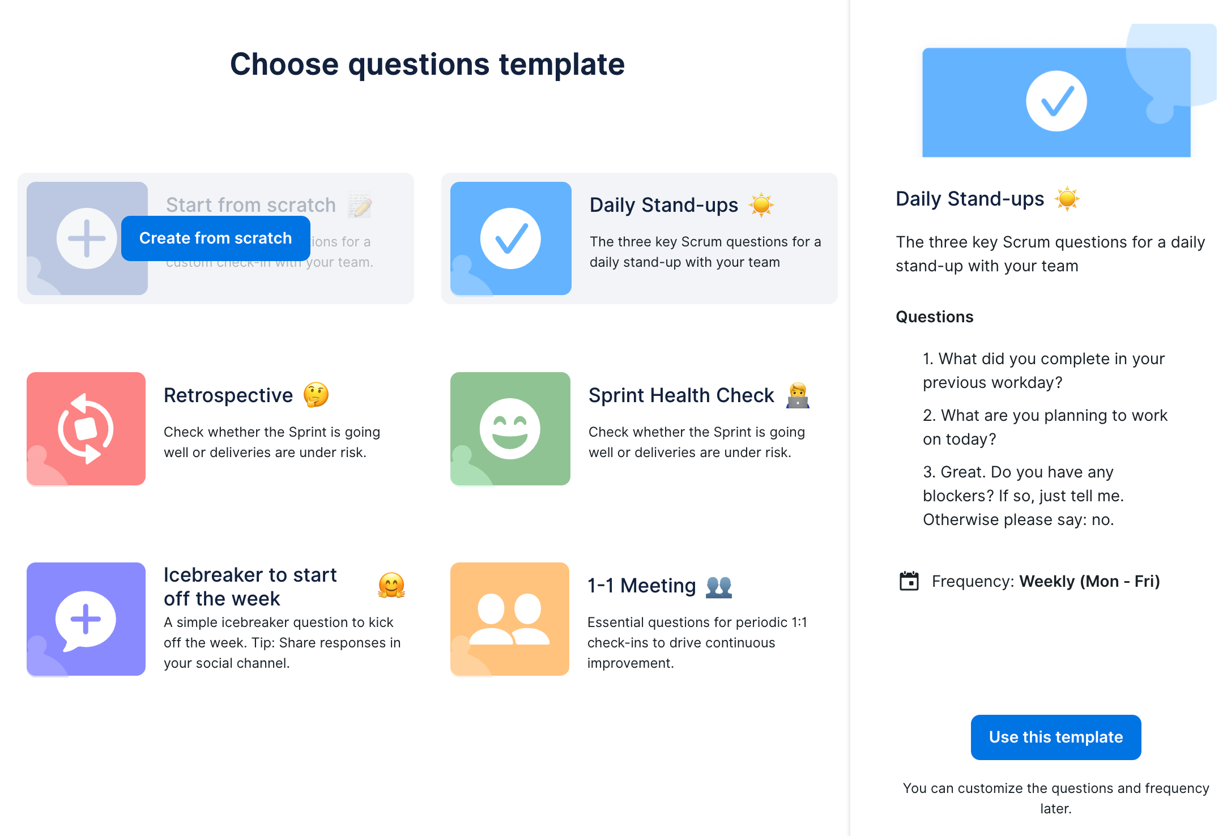
Task: Click the 1-1 Meeting people icon
Action: pyautogui.click(x=510, y=619)
